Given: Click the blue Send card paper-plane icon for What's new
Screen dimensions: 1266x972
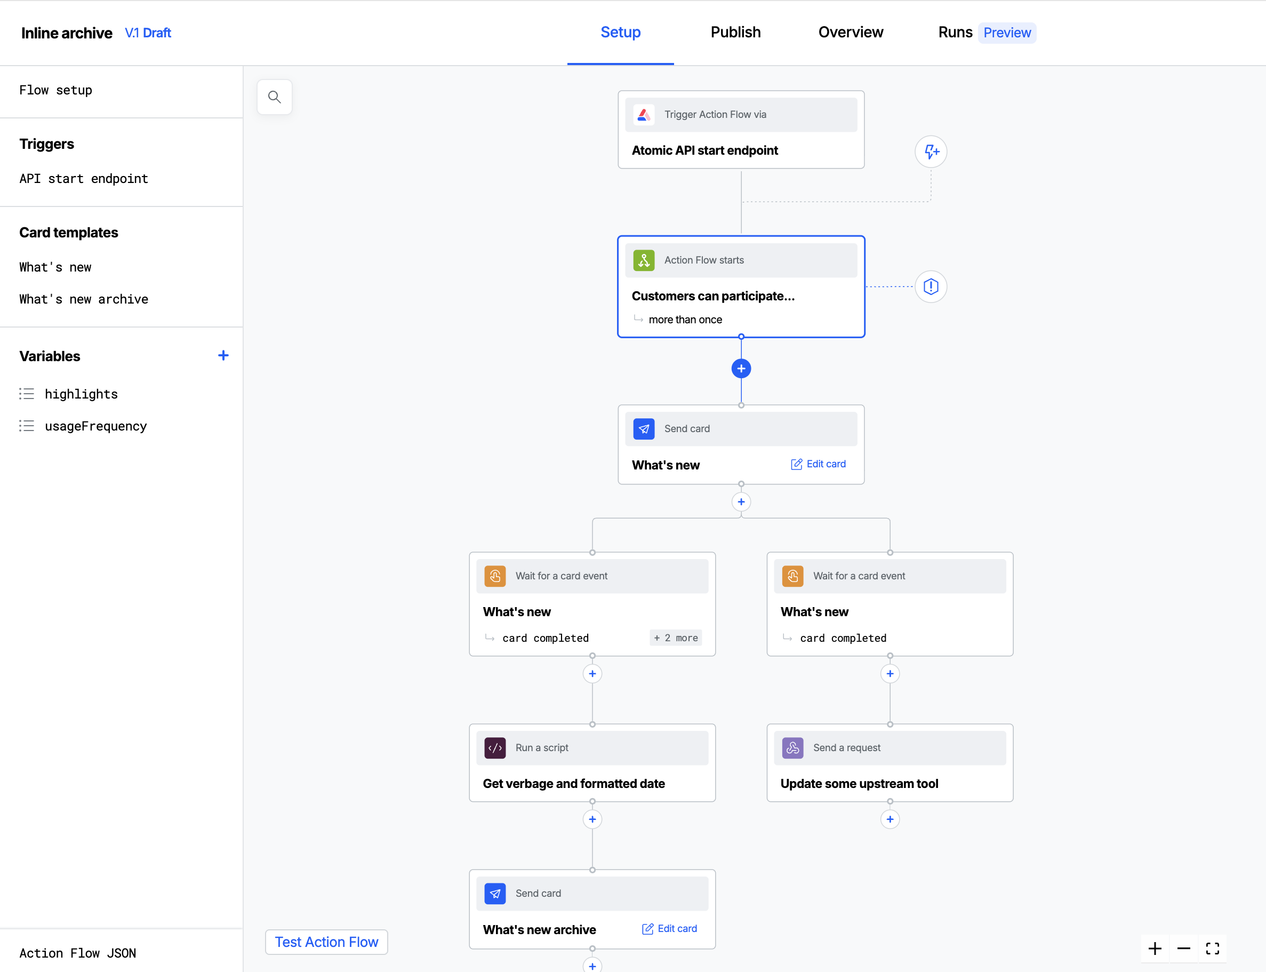Looking at the screenshot, I should 644,429.
